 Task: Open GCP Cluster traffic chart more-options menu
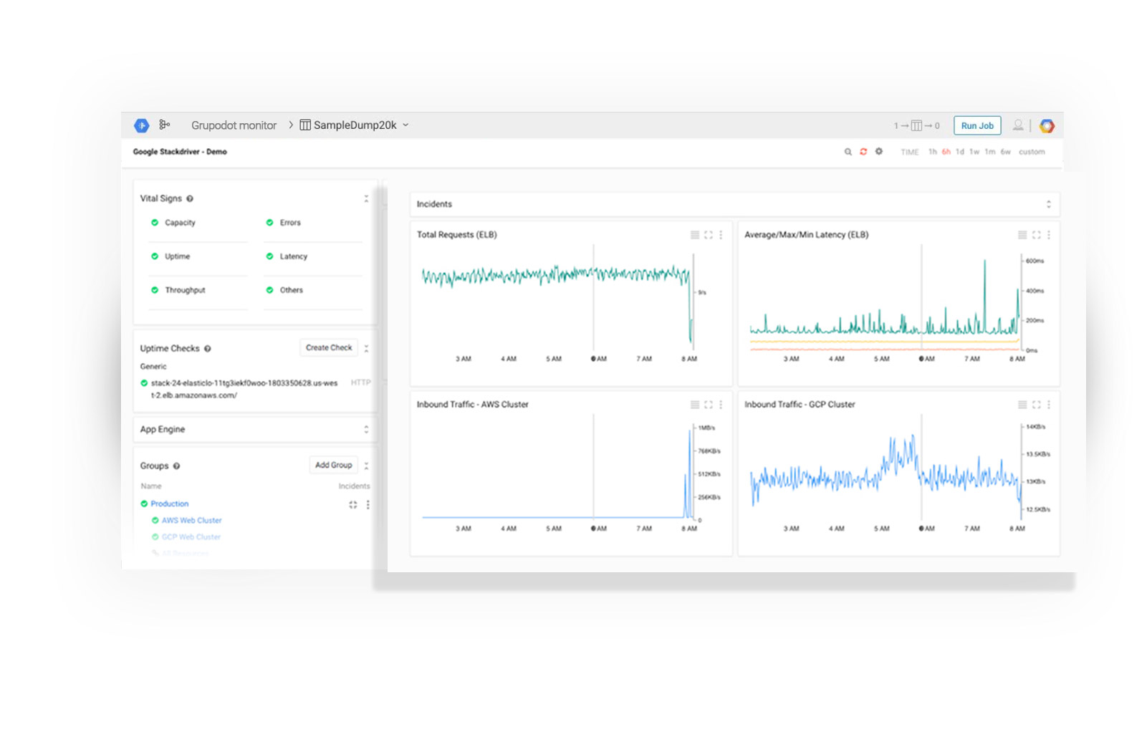coord(1049,405)
